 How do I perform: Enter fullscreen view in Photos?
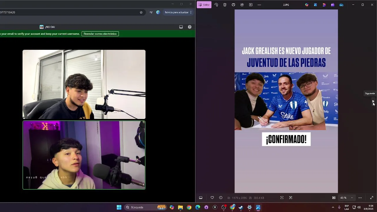[x=372, y=198]
